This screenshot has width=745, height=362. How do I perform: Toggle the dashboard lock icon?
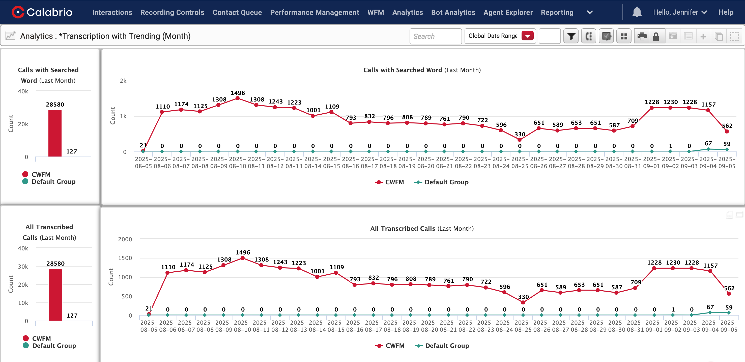[656, 36]
